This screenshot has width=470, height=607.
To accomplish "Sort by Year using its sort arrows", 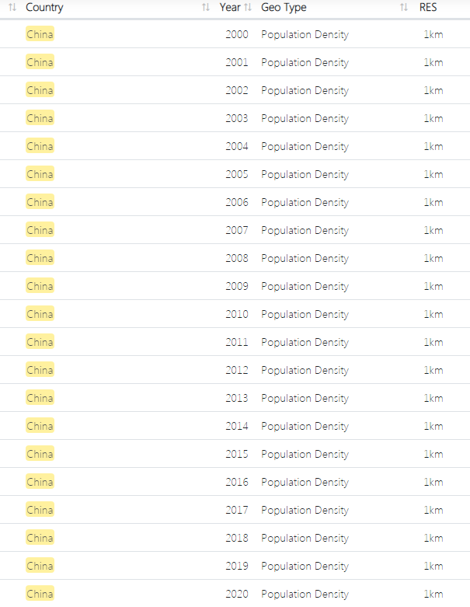I will click(x=248, y=7).
